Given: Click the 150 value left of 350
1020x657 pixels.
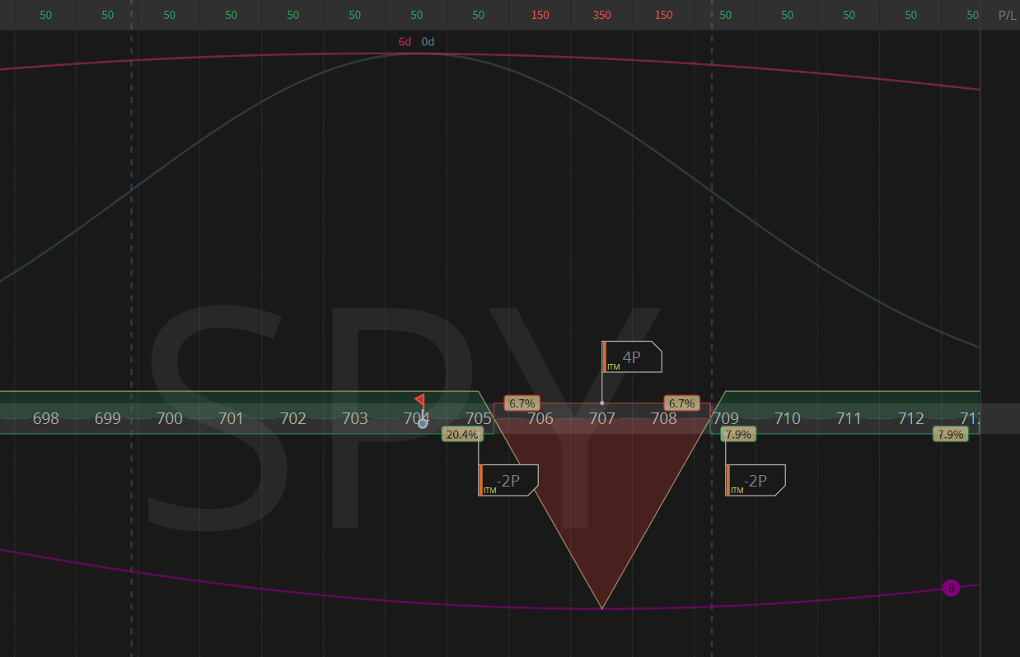Looking at the screenshot, I should coord(540,15).
